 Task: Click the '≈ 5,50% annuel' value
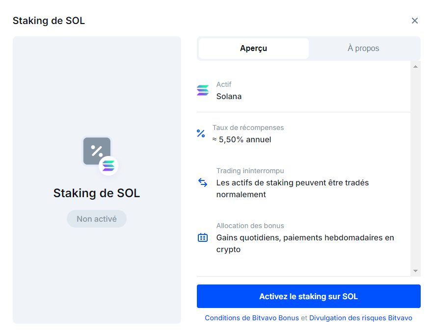(x=242, y=140)
